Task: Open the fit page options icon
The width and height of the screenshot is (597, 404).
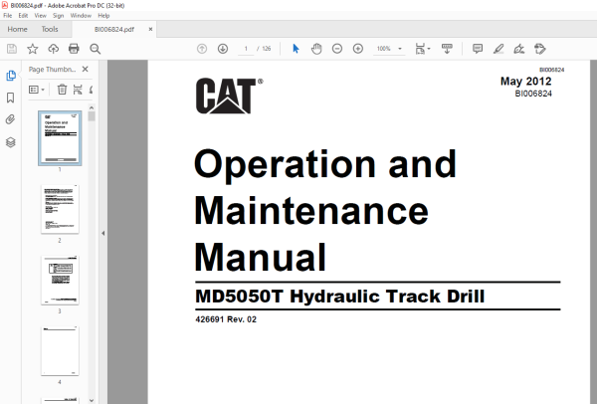Action: 422,49
